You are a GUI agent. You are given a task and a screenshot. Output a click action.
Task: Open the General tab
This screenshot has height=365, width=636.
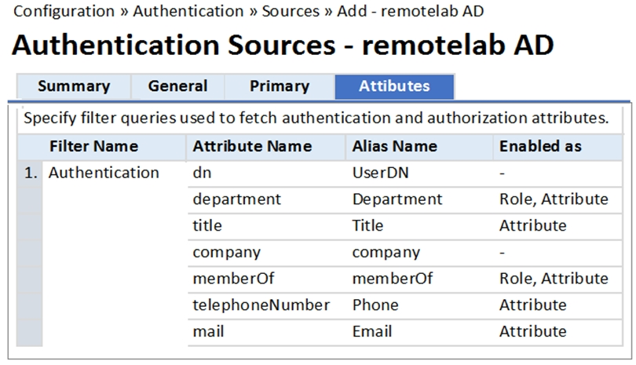pyautogui.click(x=177, y=86)
